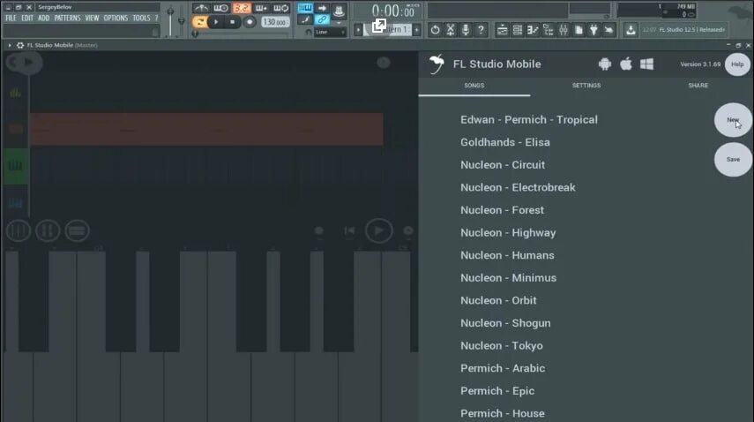Image resolution: width=754 pixels, height=422 pixels.
Task: Click the question mark help icon in toolbar
Action: [481, 30]
